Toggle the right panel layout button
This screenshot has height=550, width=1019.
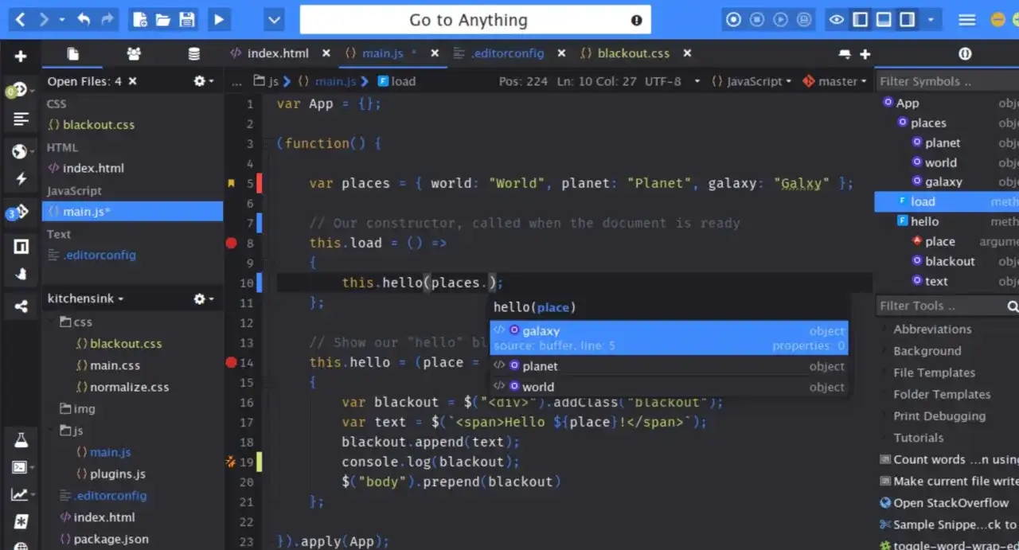coord(907,19)
